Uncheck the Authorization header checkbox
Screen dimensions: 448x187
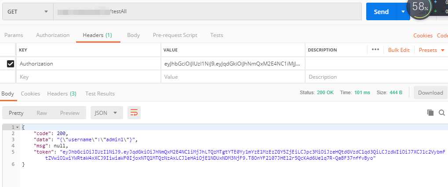click(x=10, y=64)
